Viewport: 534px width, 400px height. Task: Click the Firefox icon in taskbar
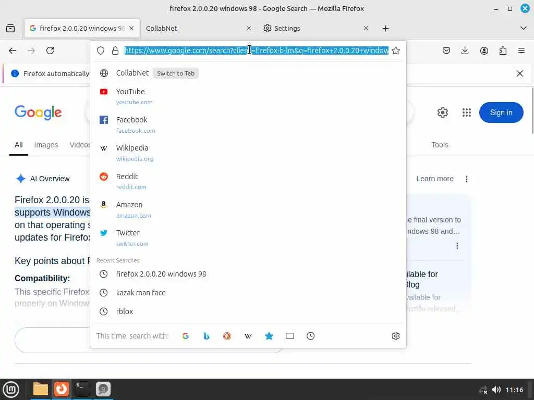pos(62,389)
